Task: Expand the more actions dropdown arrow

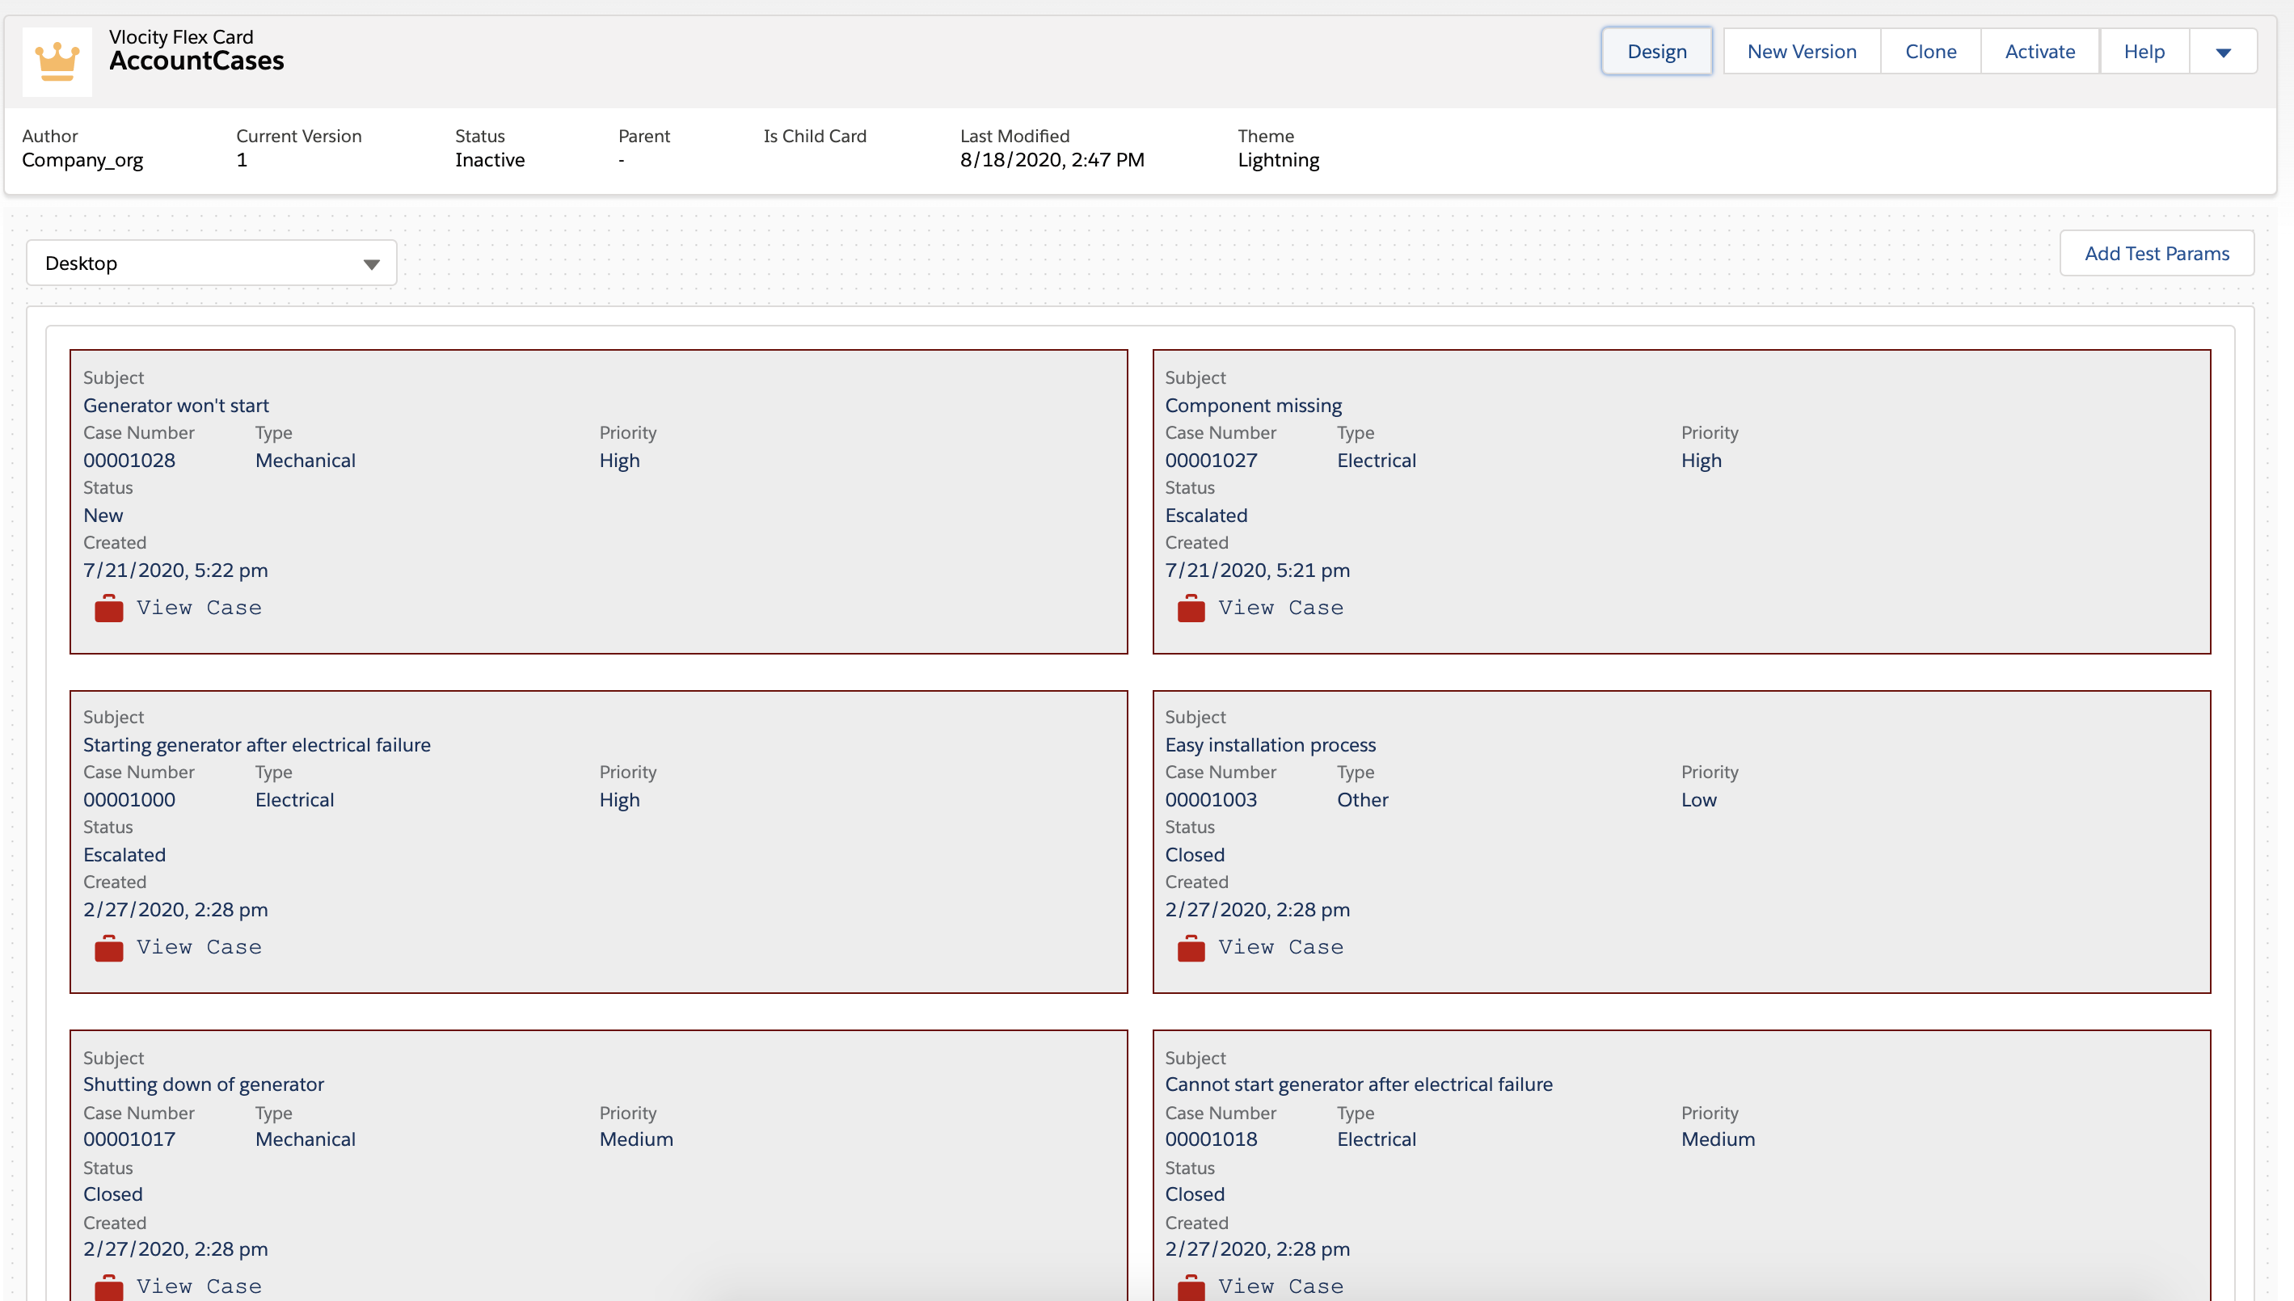Action: (2224, 52)
